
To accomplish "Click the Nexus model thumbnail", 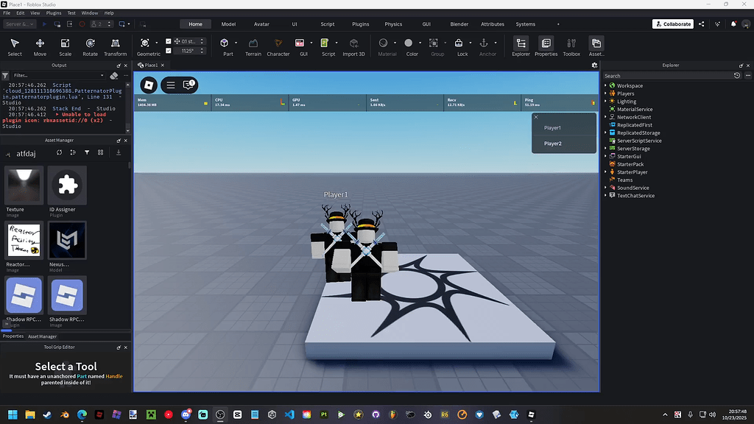I will (x=67, y=239).
